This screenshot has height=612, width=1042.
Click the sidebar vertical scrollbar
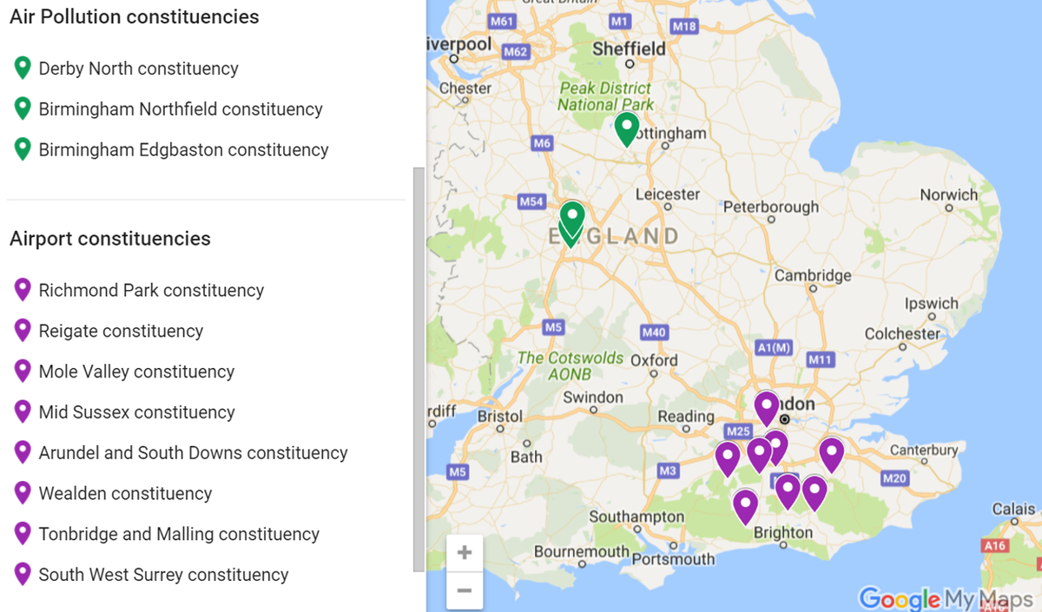click(x=419, y=369)
